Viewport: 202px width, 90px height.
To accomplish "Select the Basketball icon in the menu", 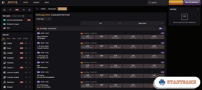I will pos(5,58).
